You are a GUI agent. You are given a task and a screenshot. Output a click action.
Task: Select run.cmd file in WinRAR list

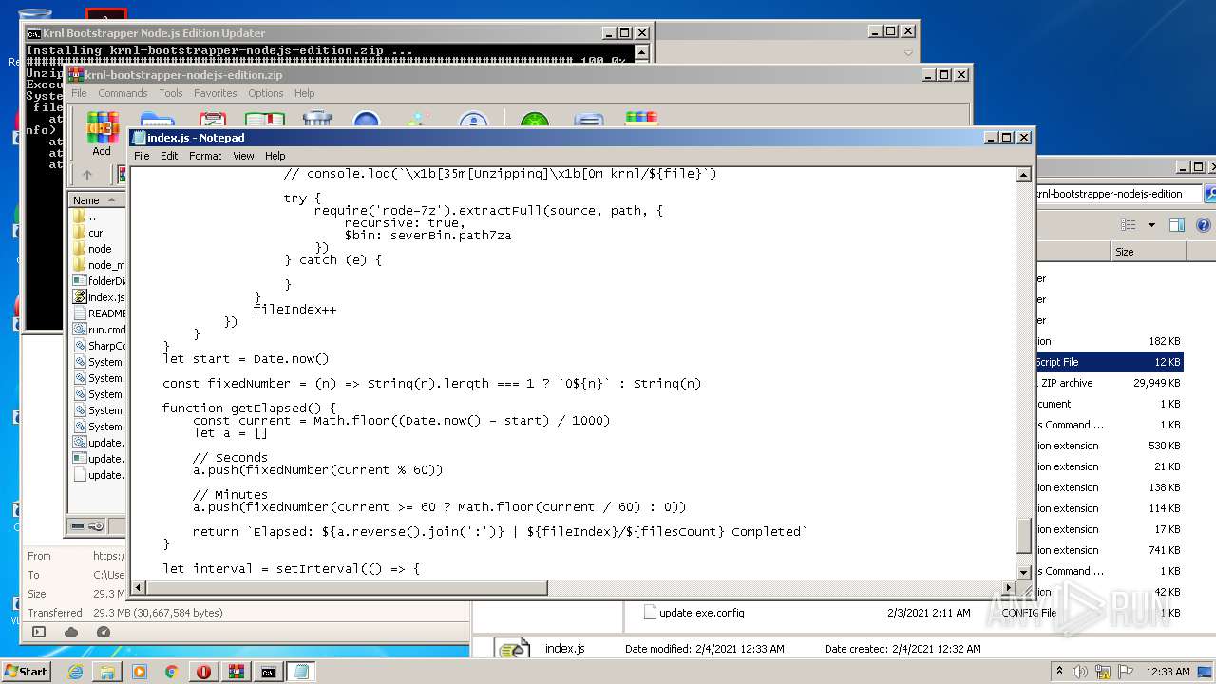(x=99, y=330)
